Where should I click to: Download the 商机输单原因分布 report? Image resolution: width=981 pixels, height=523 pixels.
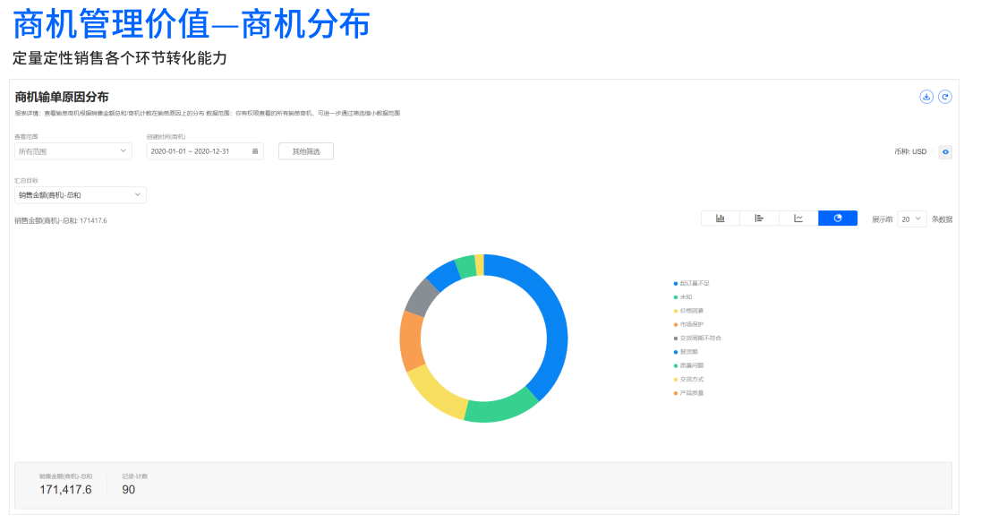click(926, 97)
